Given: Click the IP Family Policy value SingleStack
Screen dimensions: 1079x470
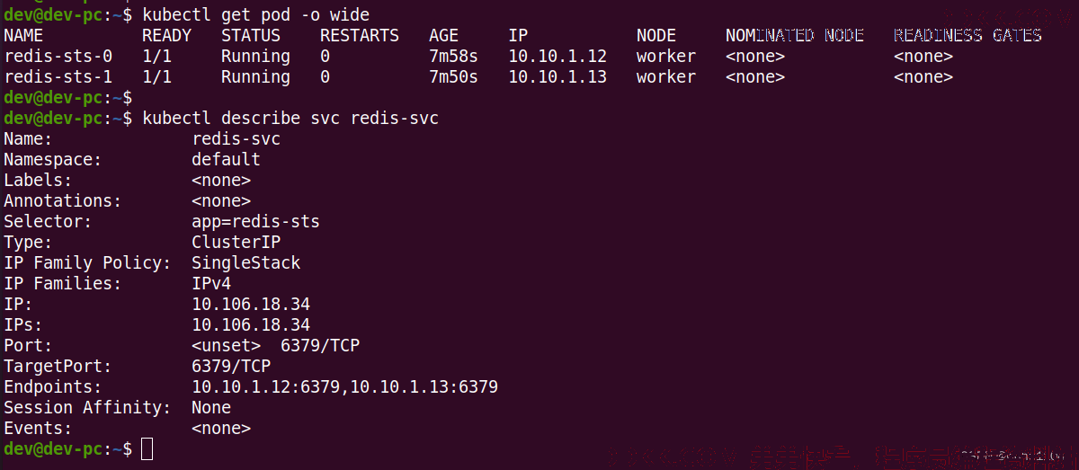Looking at the screenshot, I should click(246, 263).
